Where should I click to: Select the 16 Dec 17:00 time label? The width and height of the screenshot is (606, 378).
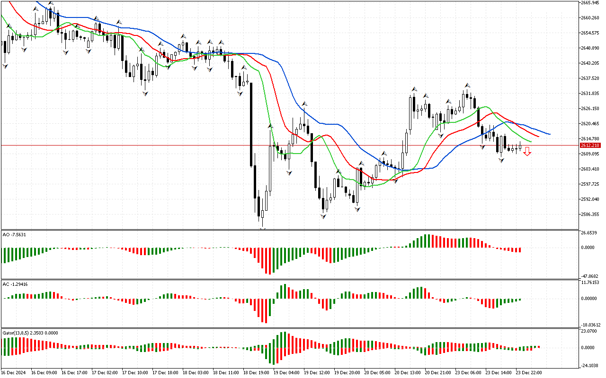[74, 373]
